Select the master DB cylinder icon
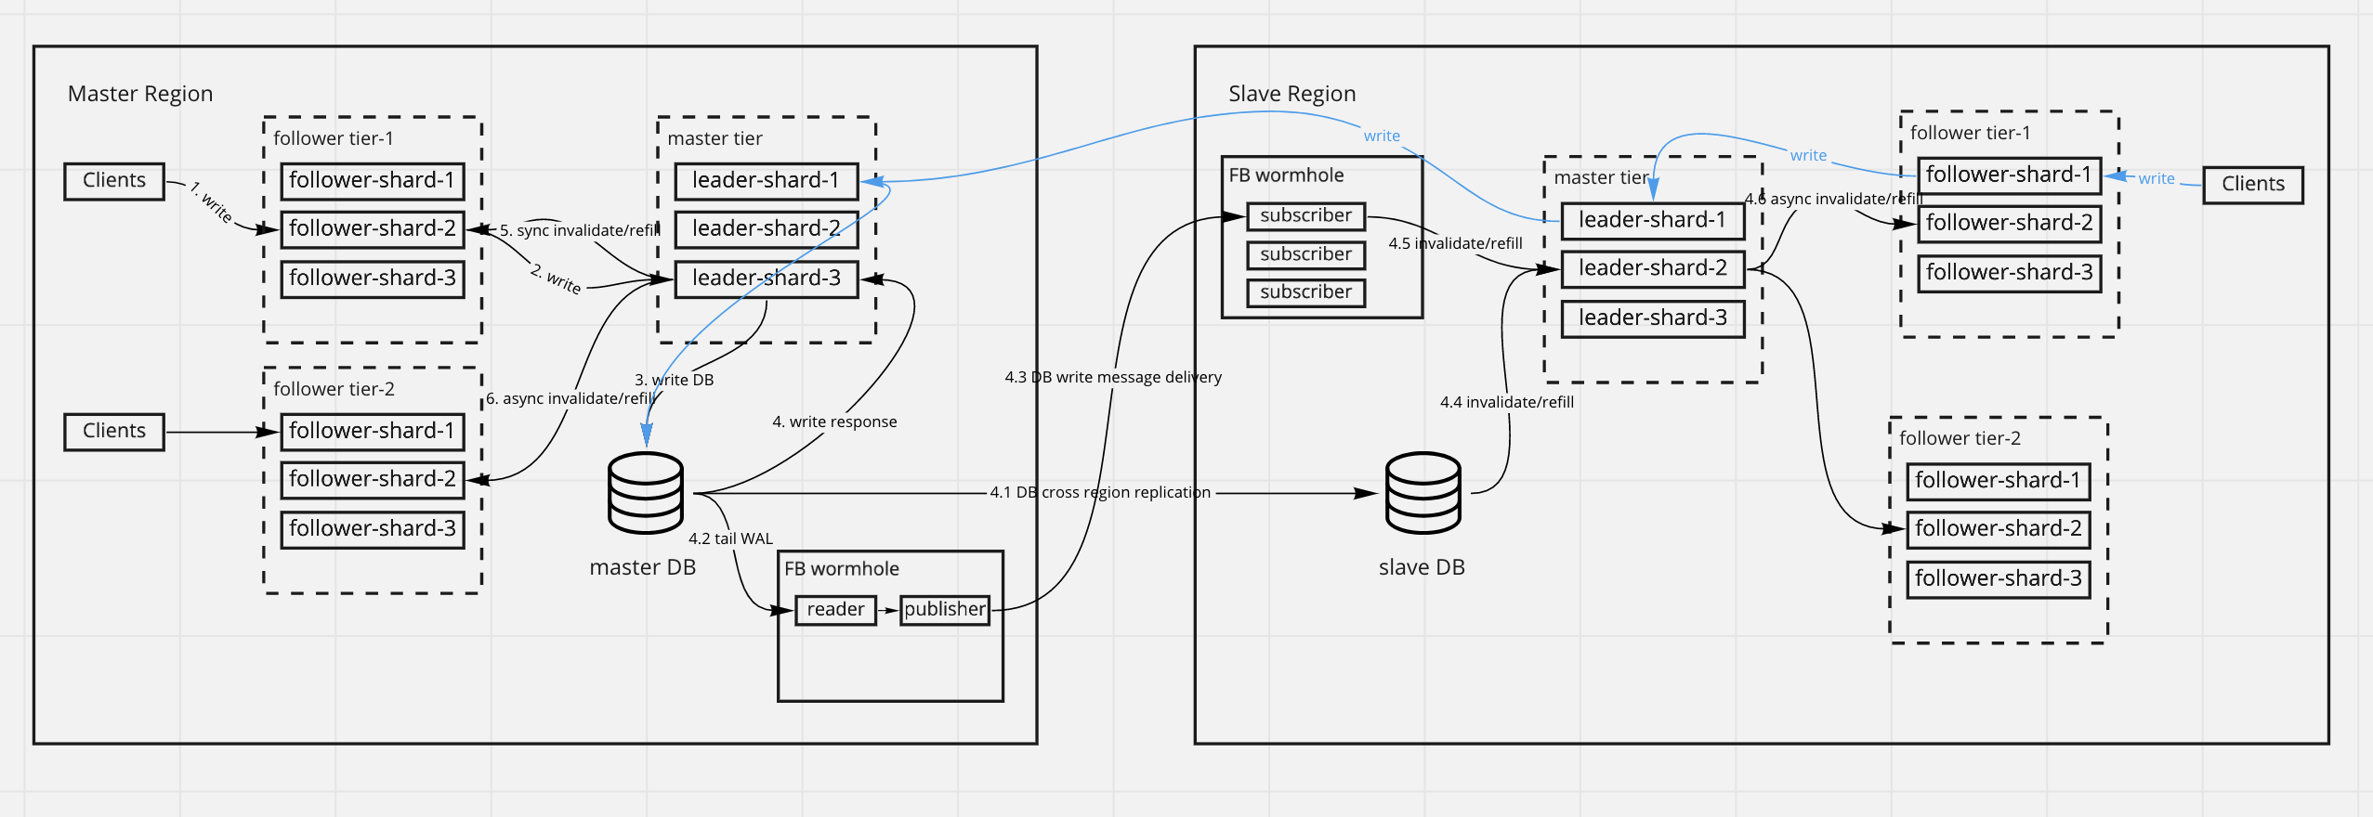The image size is (2373, 817). tap(646, 493)
